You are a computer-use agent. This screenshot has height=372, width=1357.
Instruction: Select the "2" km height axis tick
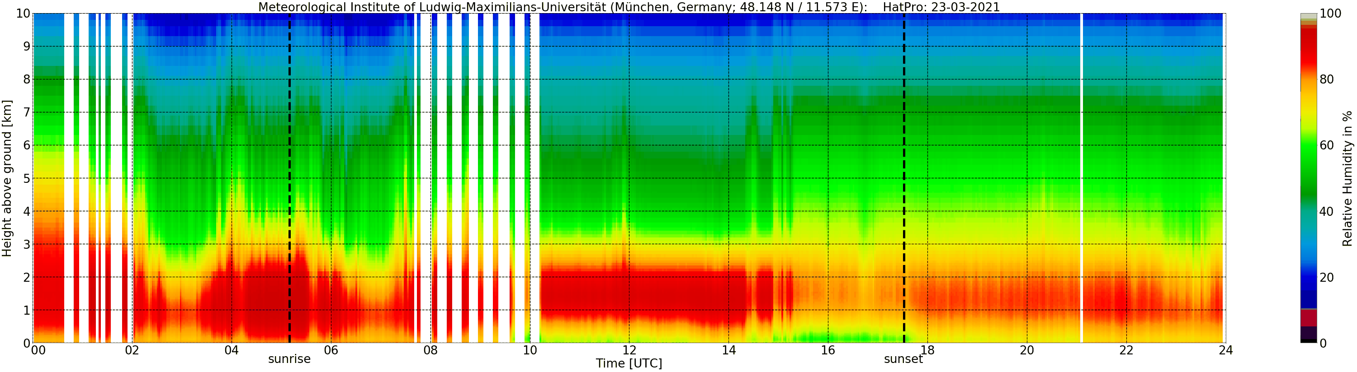tap(26, 277)
